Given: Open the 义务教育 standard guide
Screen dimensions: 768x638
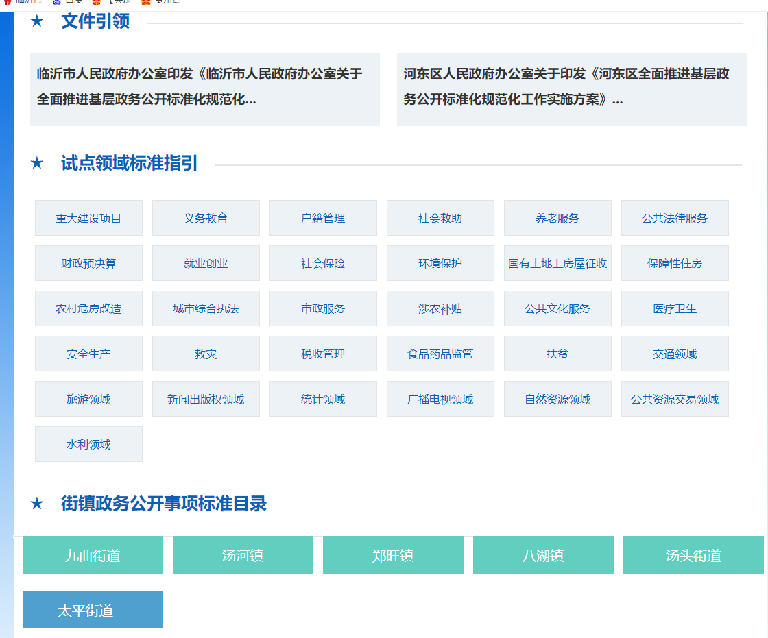Looking at the screenshot, I should click(x=206, y=218).
